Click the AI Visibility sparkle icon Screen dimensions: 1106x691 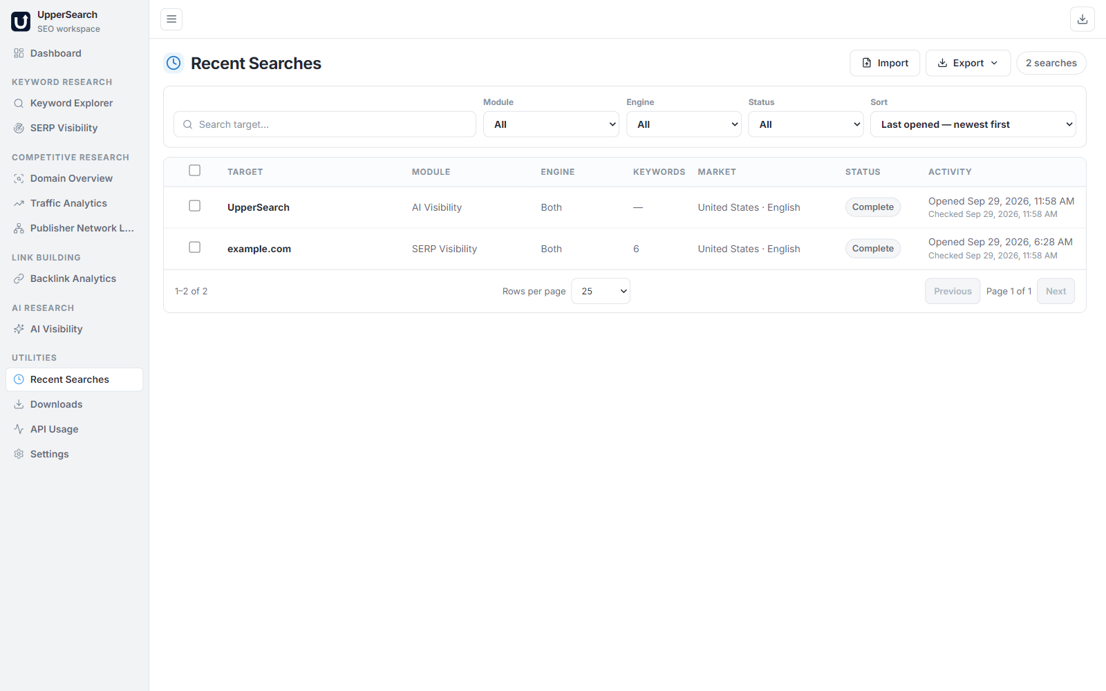tap(19, 329)
